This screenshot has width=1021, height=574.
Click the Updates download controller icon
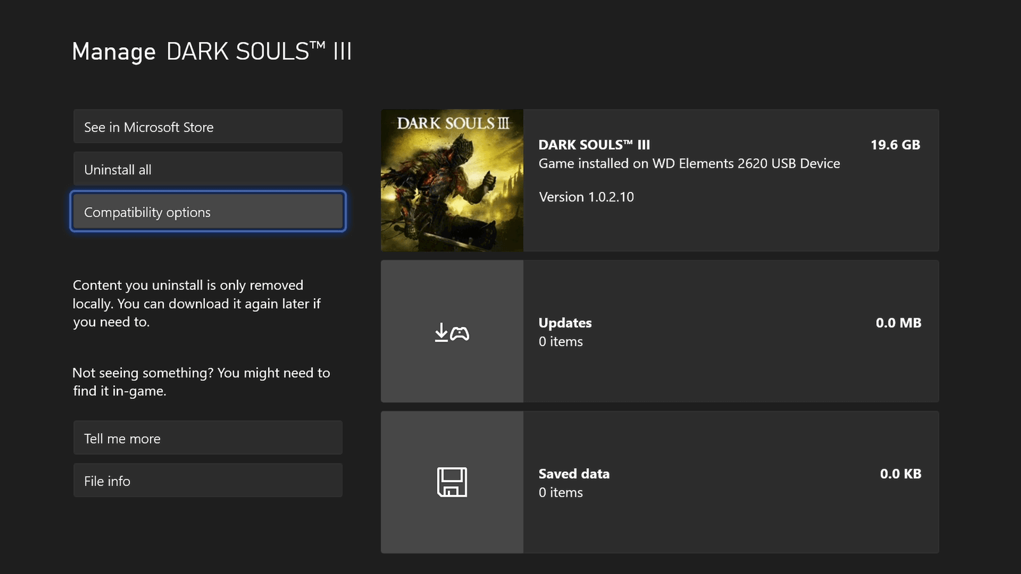(452, 332)
